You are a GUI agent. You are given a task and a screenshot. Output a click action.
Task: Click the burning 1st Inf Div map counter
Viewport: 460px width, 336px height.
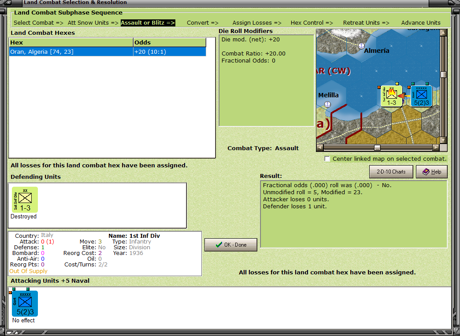point(392,96)
